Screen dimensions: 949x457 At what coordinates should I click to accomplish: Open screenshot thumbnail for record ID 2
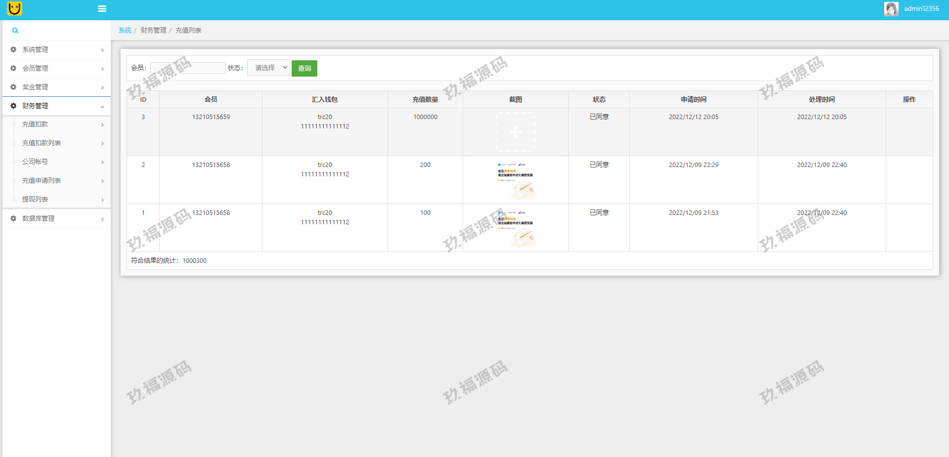click(x=516, y=180)
